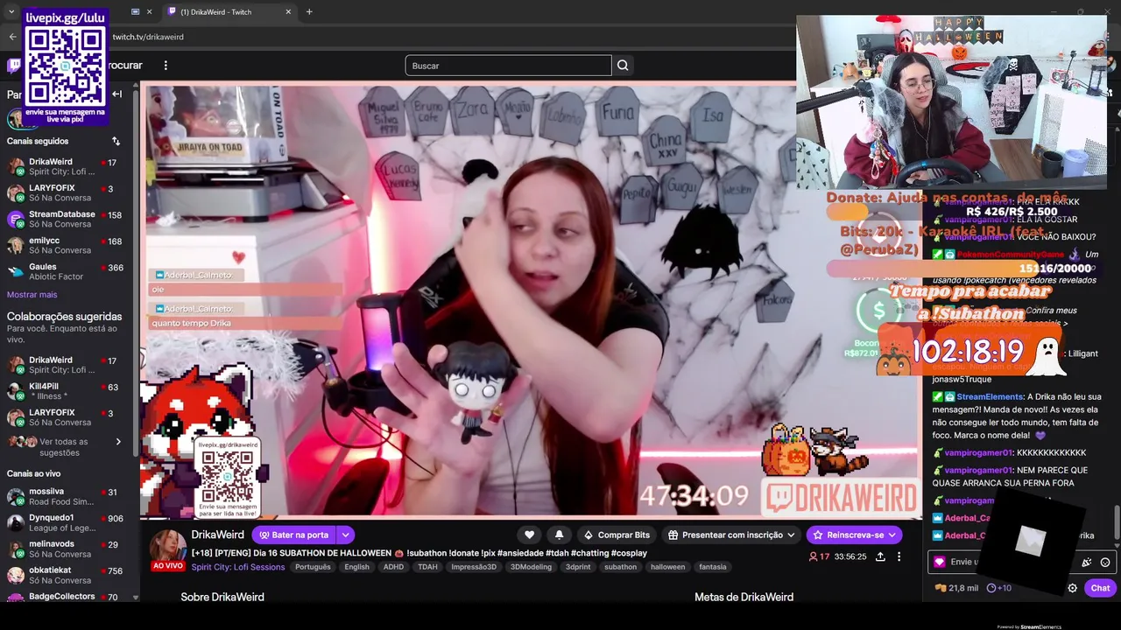The height and width of the screenshot is (630, 1121).
Task: Click the DrikaWeird channel name below video
Action: 217,535
